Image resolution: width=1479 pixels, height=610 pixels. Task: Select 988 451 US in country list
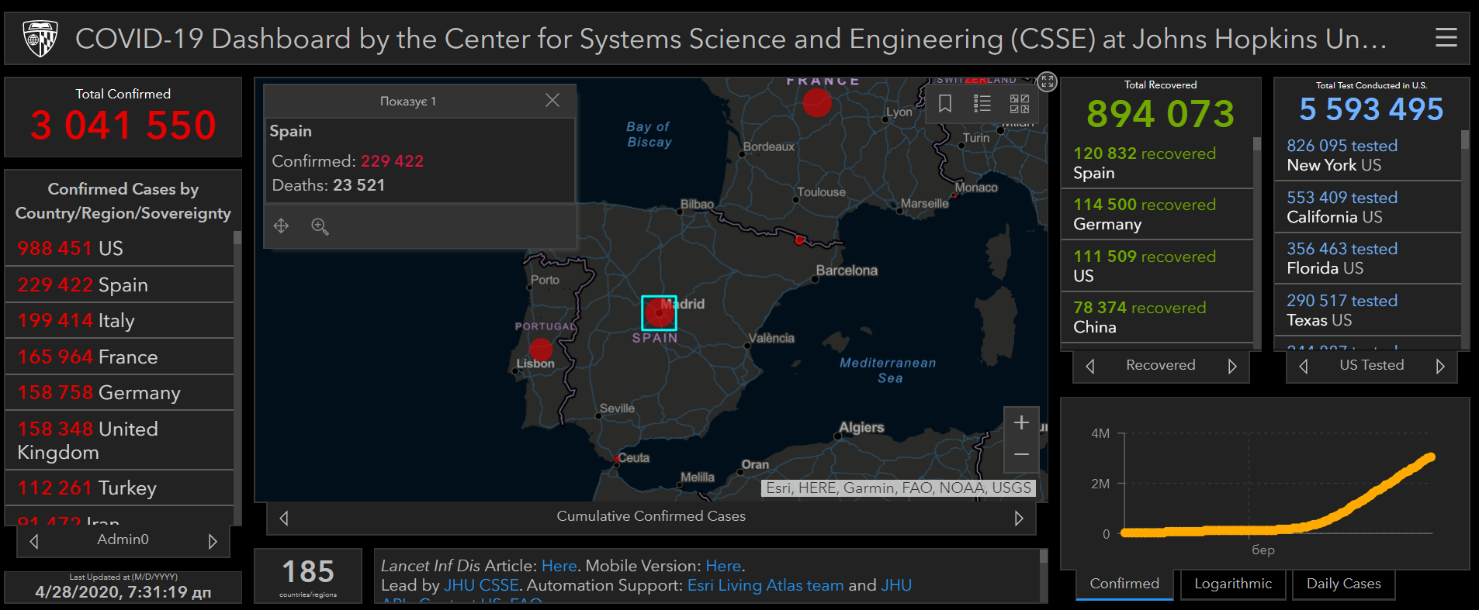(x=119, y=248)
